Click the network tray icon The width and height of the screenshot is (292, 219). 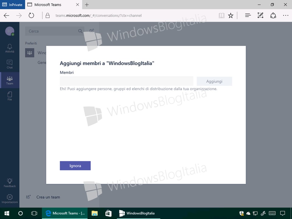pos(255,213)
